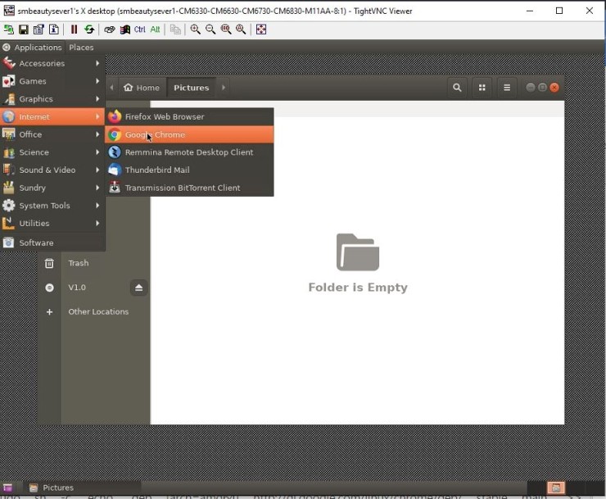Send Ctrl+Alt+Del using the keys icon

click(x=110, y=29)
